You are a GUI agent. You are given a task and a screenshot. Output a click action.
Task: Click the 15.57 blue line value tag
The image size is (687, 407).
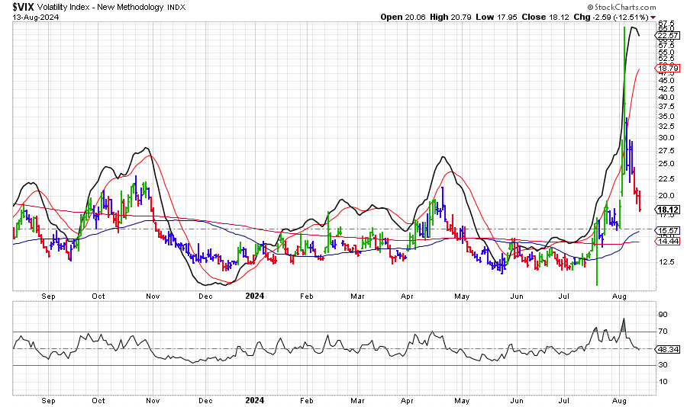[667, 230]
